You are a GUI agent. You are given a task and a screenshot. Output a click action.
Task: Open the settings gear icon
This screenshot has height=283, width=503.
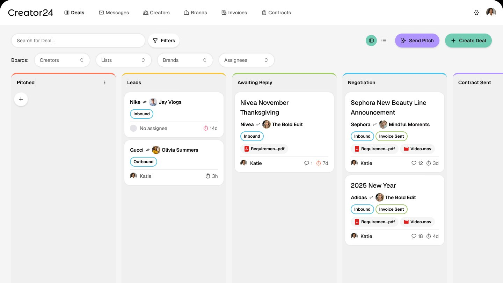[x=476, y=13]
